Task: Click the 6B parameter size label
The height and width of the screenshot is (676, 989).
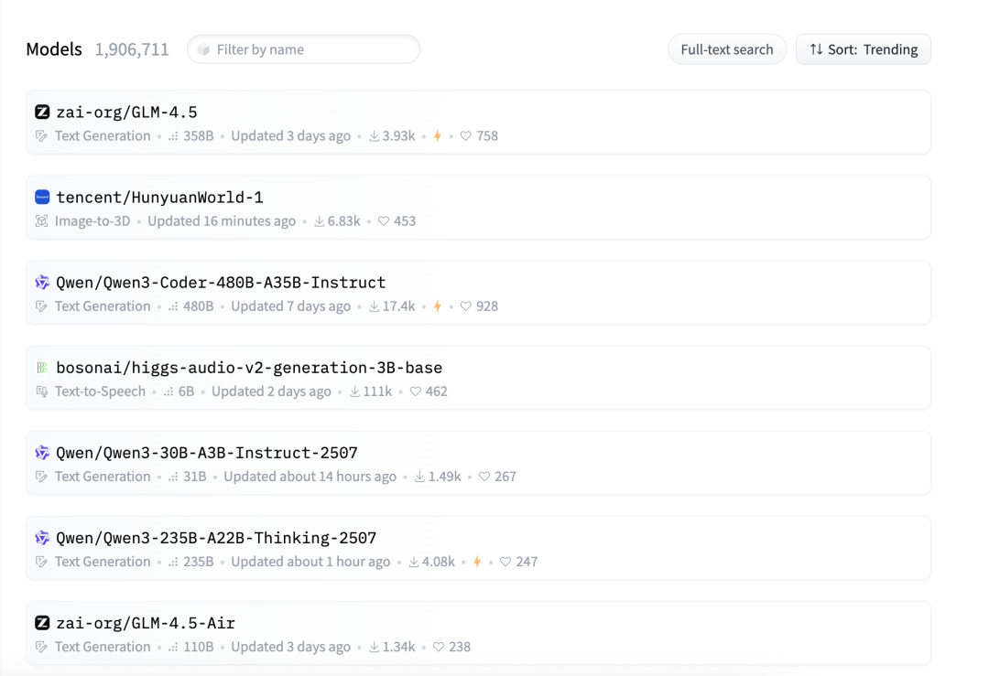Action: (186, 392)
